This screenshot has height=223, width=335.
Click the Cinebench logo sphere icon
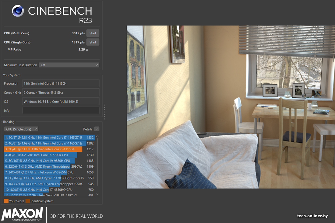pyautogui.click(x=18, y=11)
